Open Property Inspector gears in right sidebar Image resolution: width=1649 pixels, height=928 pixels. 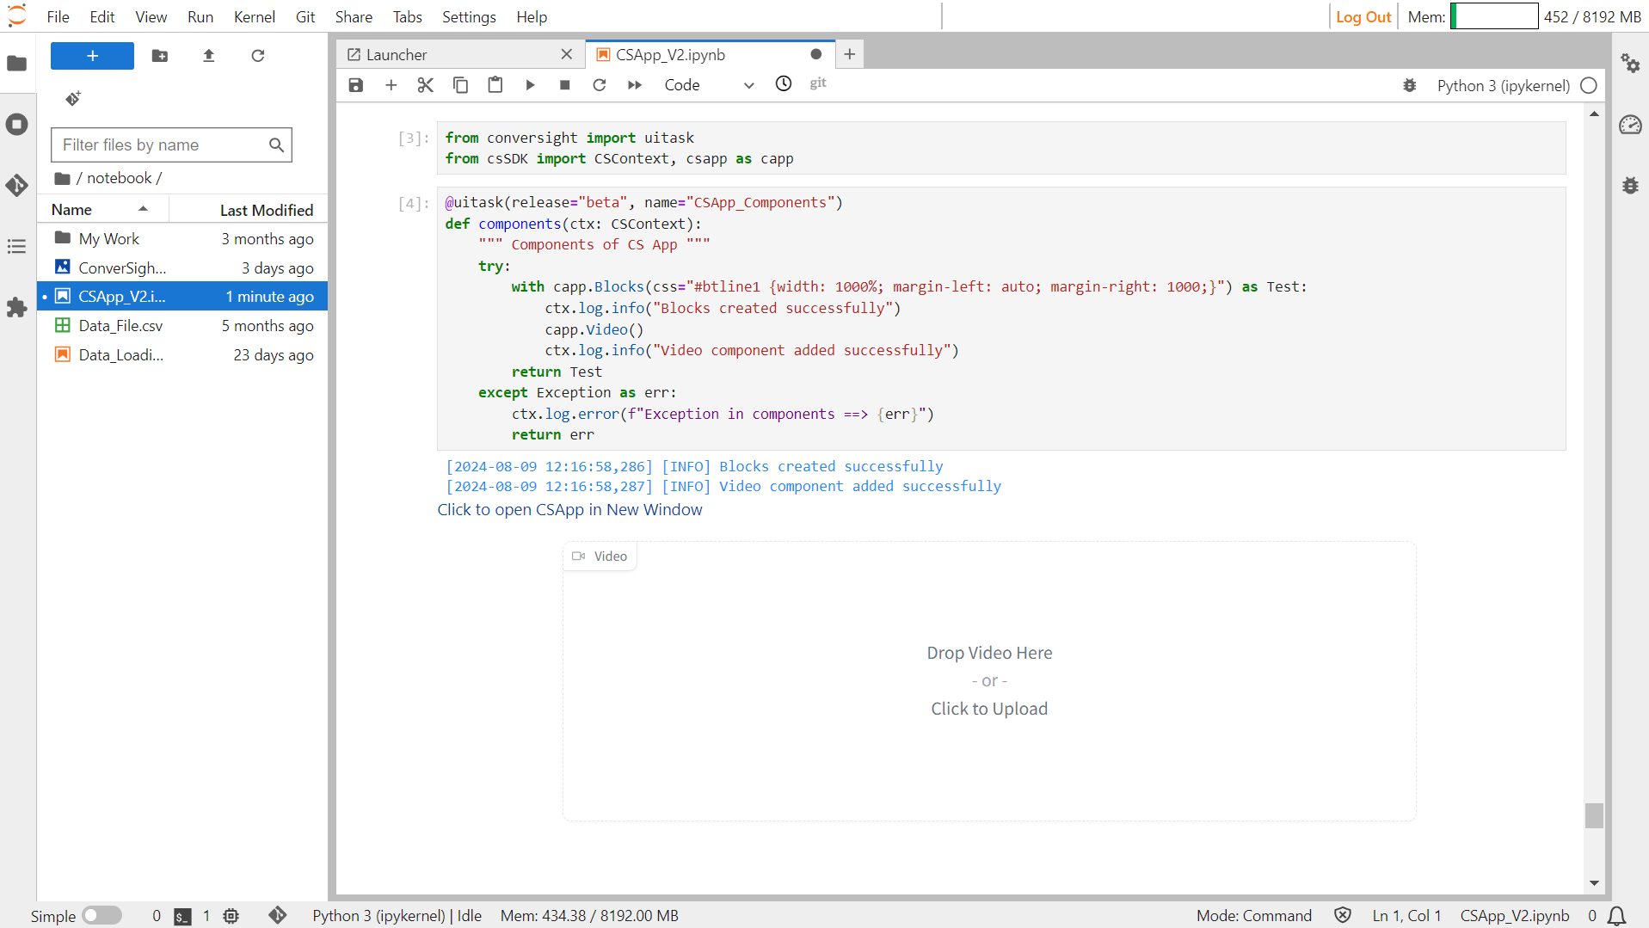(x=1630, y=64)
